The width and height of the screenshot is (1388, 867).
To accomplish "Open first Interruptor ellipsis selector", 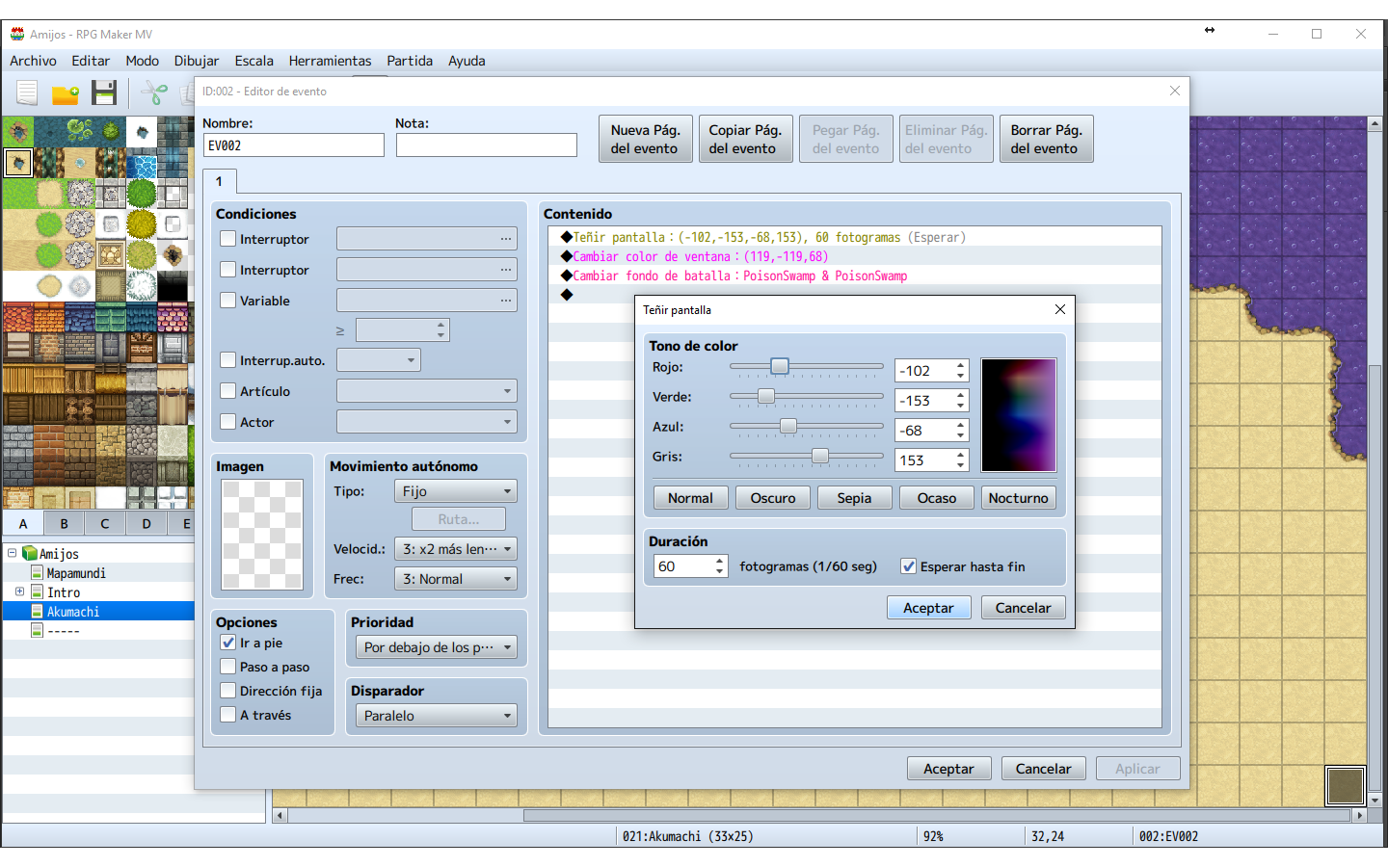I will [506, 239].
